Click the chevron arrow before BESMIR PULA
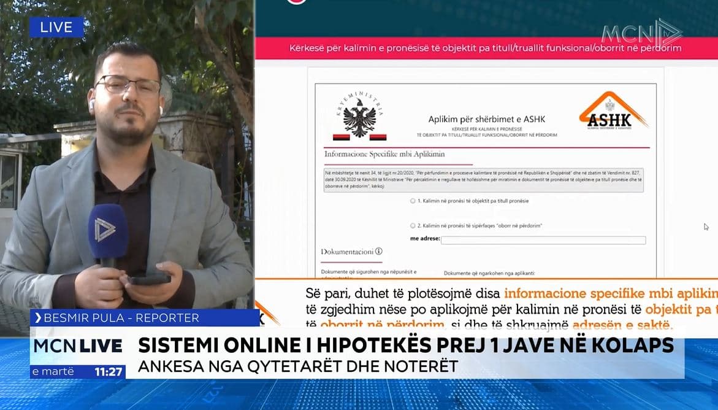 click(x=37, y=318)
